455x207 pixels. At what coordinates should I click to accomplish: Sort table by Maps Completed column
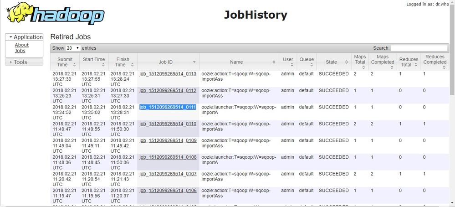(383, 62)
